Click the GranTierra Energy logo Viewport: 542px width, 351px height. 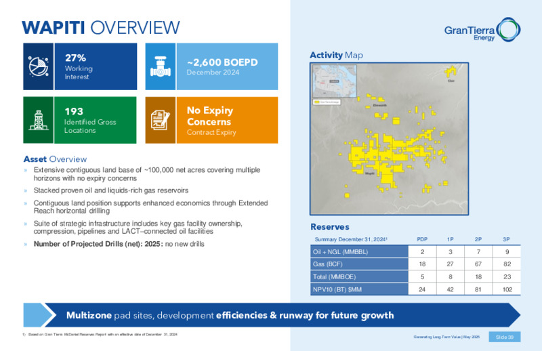point(482,30)
